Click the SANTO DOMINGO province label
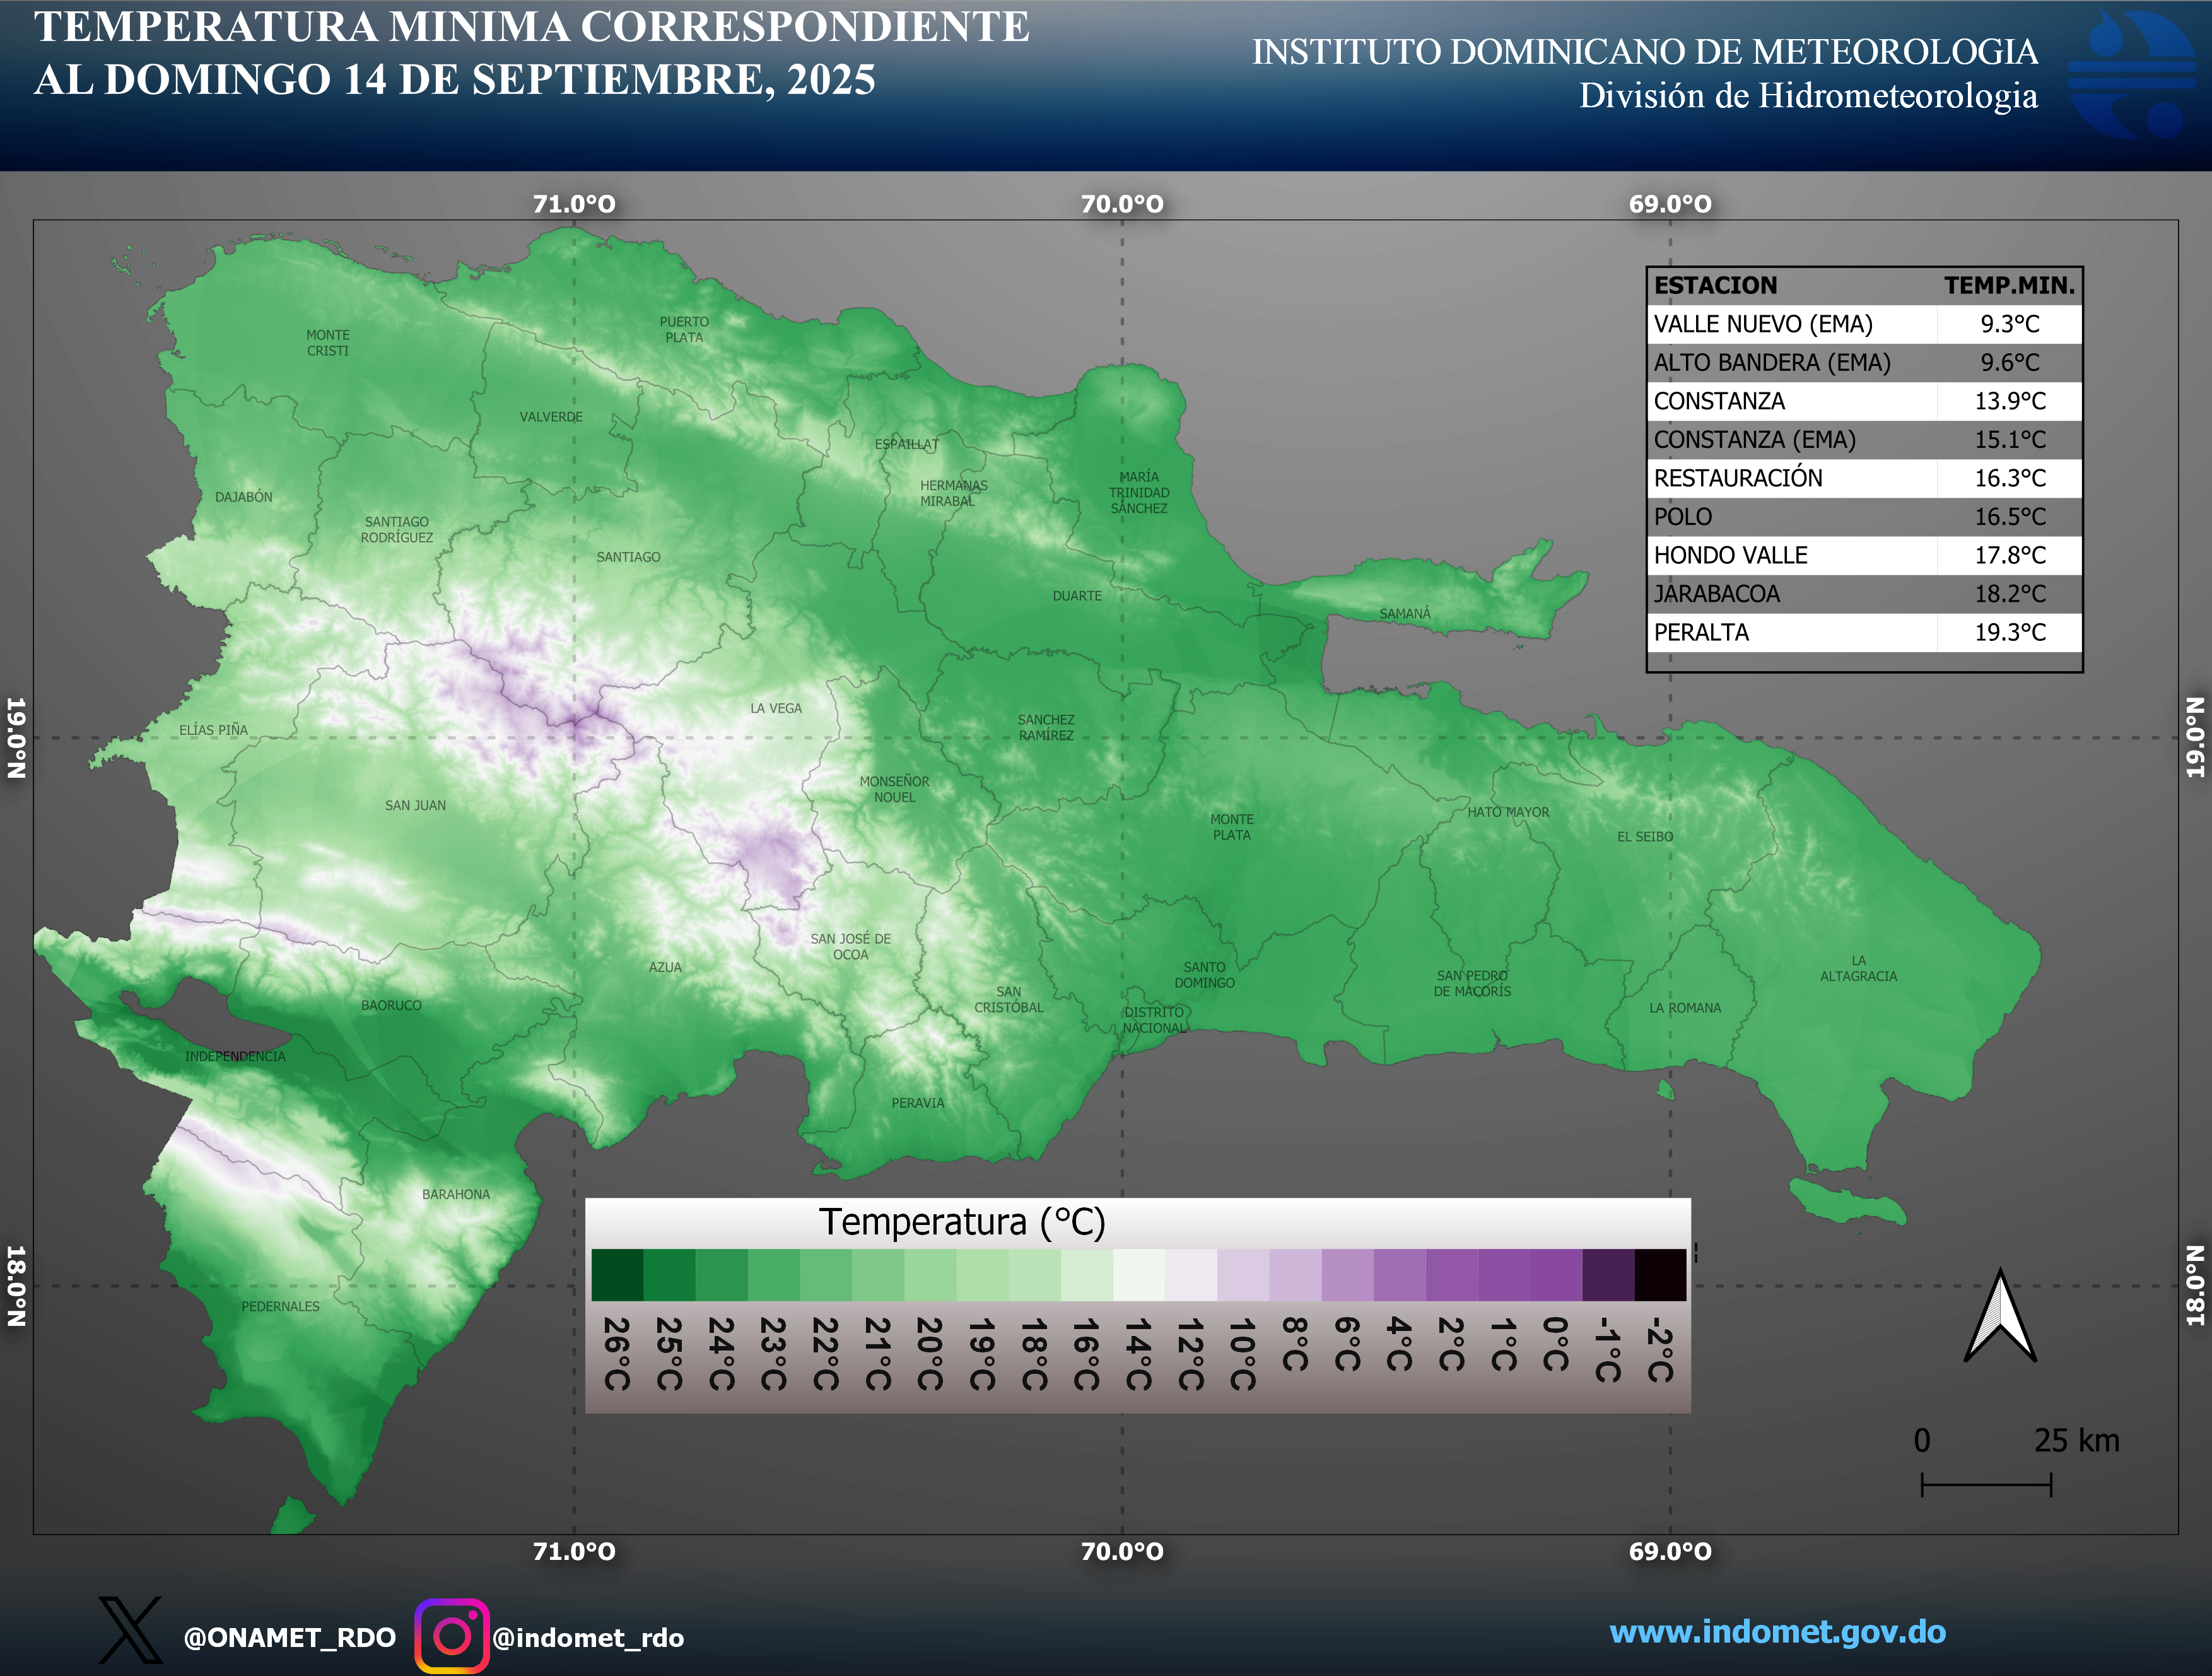 click(1204, 975)
